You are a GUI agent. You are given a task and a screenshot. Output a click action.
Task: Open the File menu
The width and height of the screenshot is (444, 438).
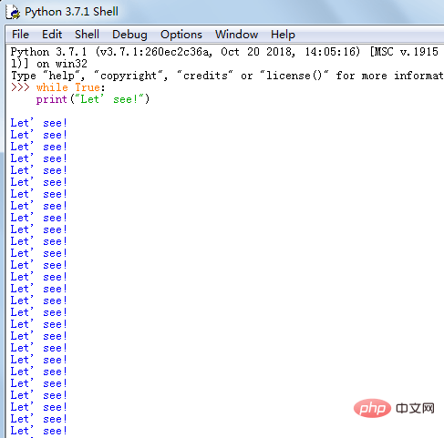click(x=20, y=35)
